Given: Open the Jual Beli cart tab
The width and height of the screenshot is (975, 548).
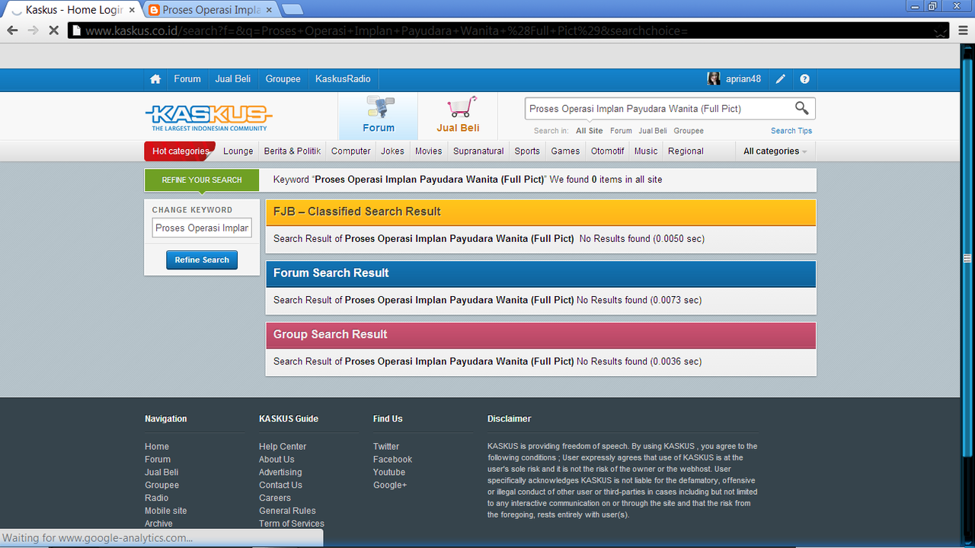Looking at the screenshot, I should (458, 116).
